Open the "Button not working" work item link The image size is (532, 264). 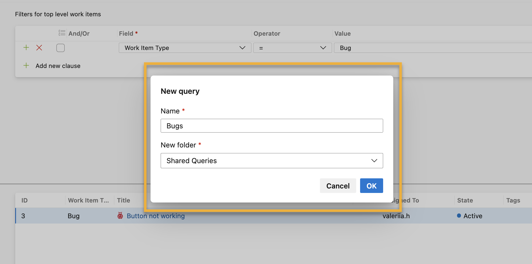tap(156, 216)
